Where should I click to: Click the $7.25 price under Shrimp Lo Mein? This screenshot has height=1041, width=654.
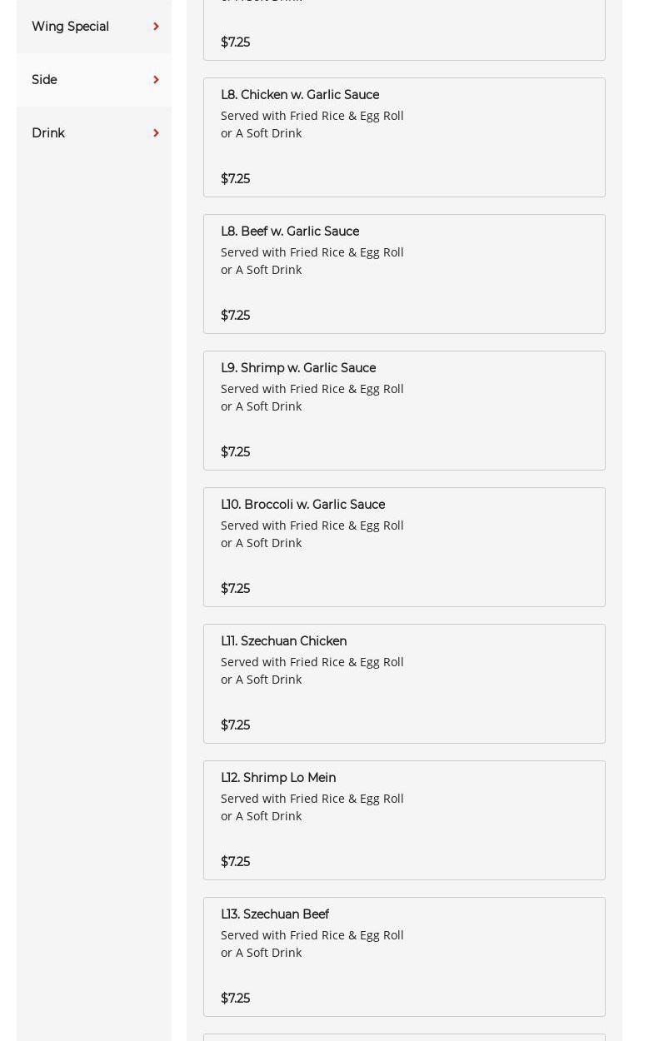235,862
